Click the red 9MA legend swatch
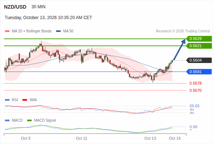 coord(25,100)
